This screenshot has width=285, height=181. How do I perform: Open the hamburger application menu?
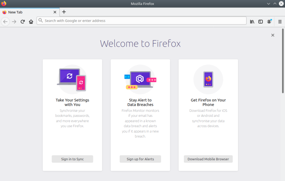[280, 22]
